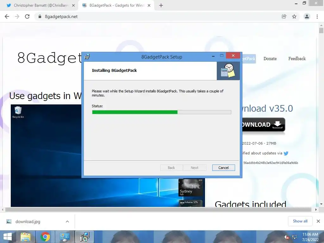324x243 pixels.
Task: Click Chrome icon in the taskbar
Action: [45, 237]
